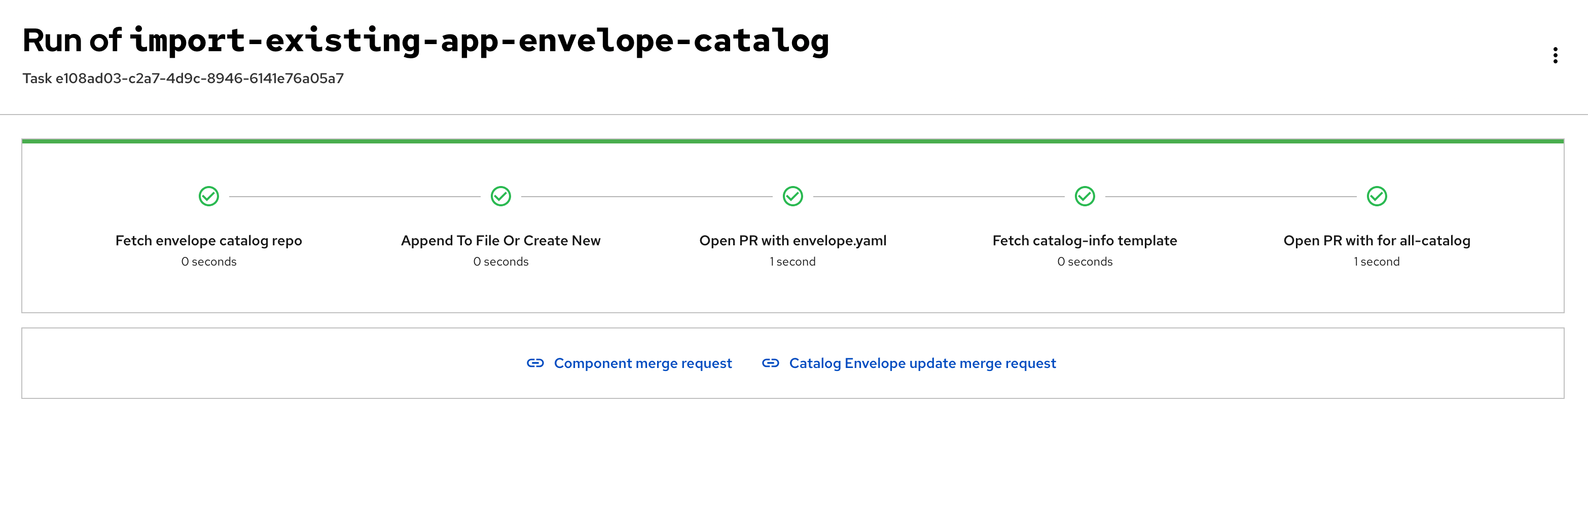Select the Open PR with envelope.yaml step
The image size is (1588, 517).
click(793, 240)
